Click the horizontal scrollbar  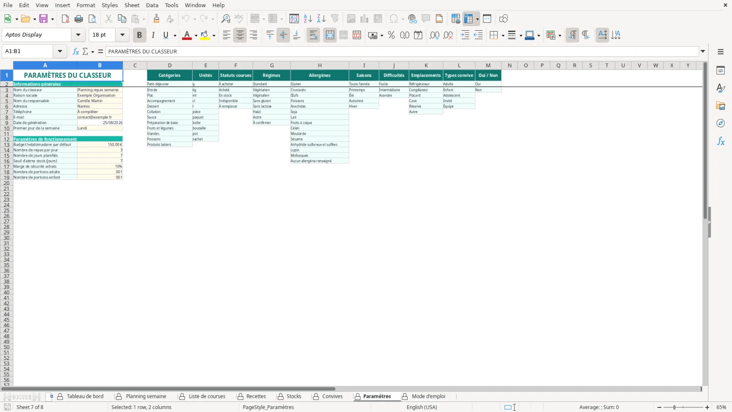pyautogui.click(x=168, y=389)
